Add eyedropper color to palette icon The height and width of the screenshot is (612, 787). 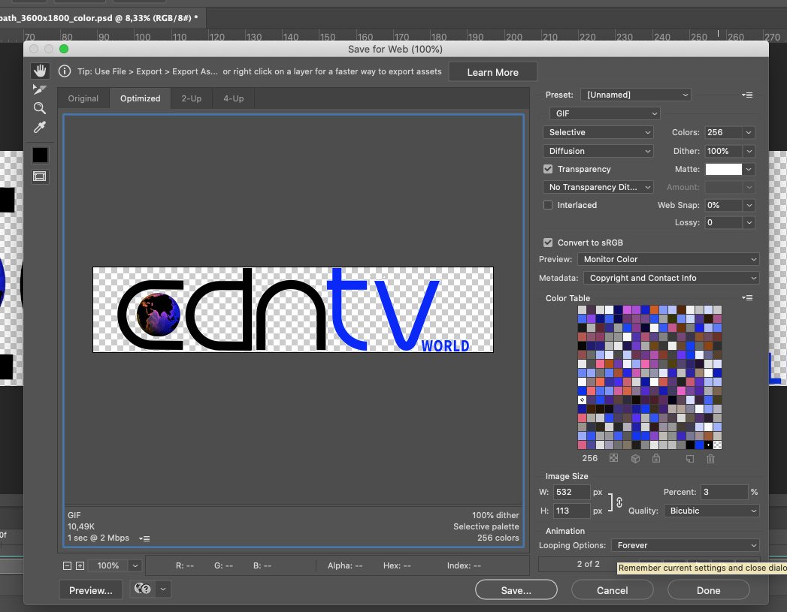tap(690, 459)
